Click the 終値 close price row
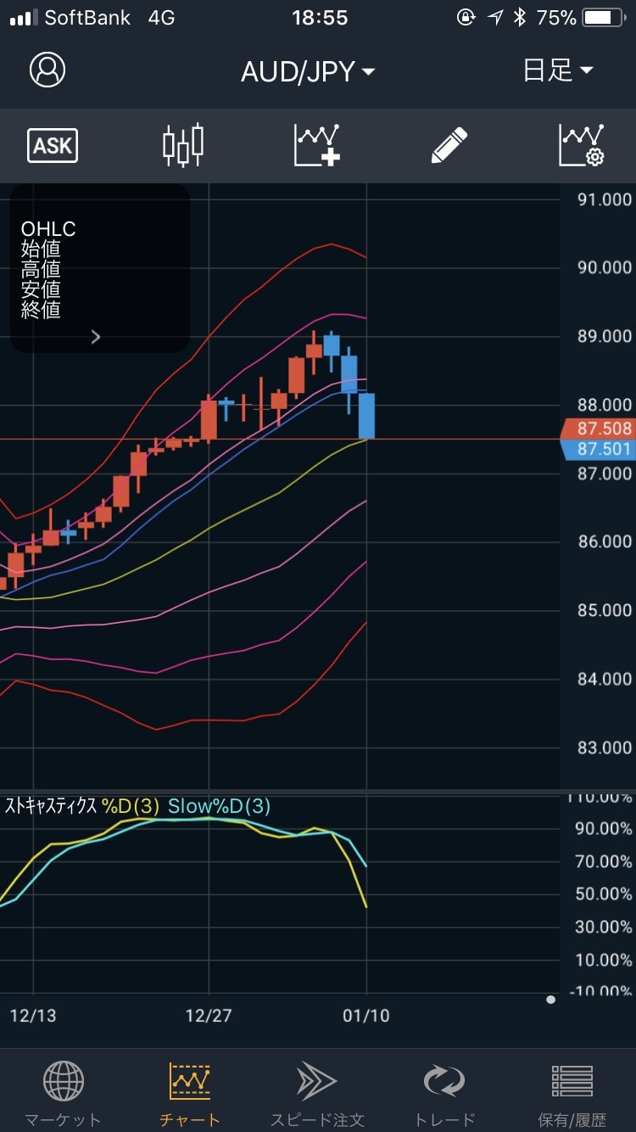The image size is (636, 1132). tap(41, 310)
